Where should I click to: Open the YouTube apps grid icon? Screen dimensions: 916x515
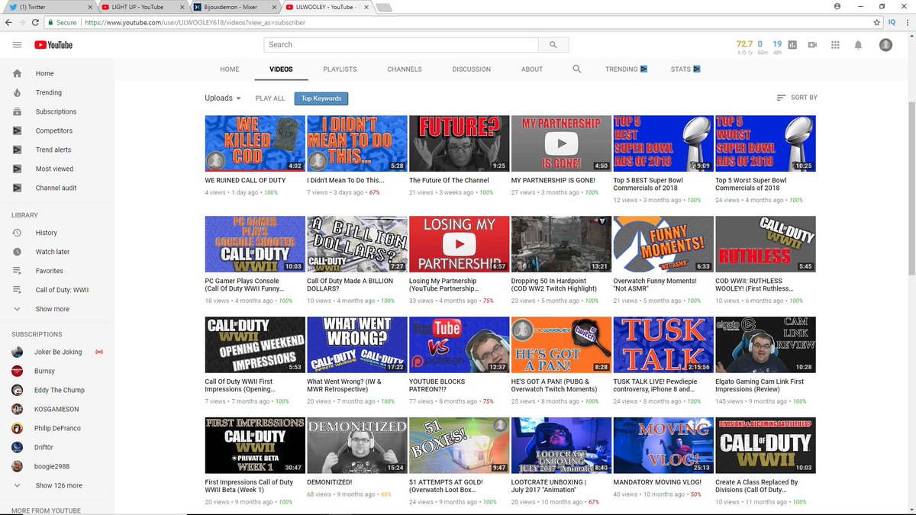pos(835,45)
